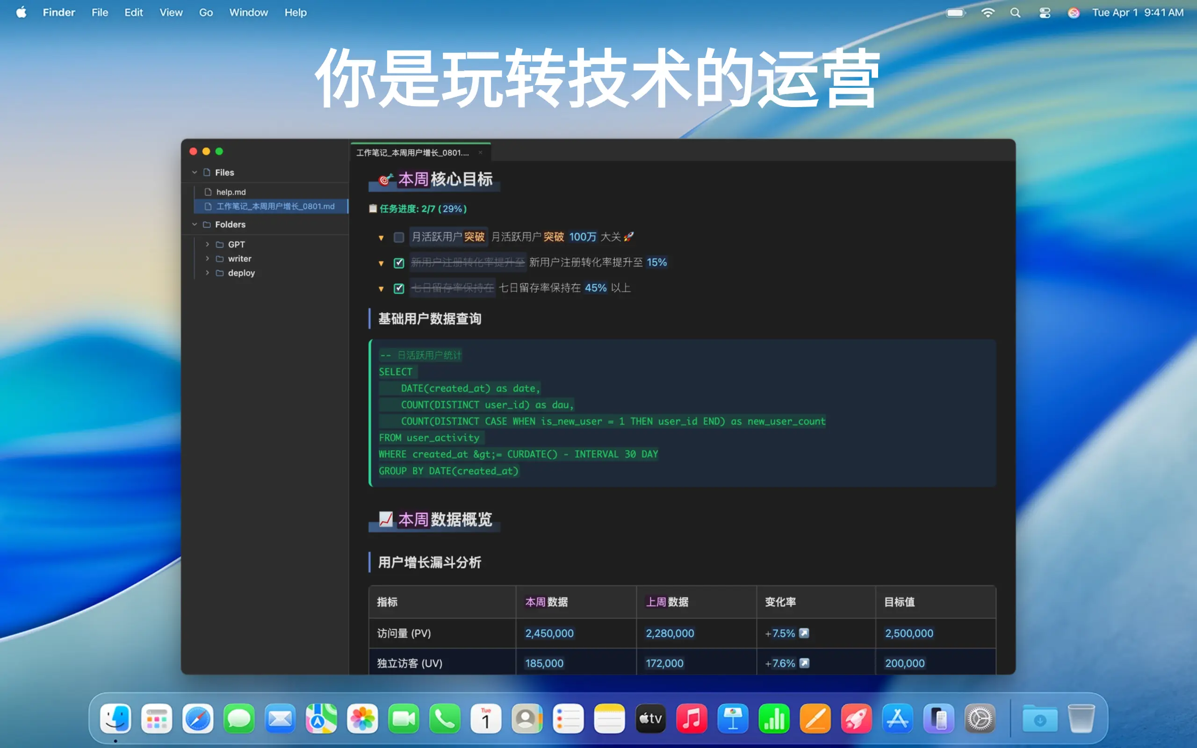Expand the deploy folder chevron
The height and width of the screenshot is (748, 1197).
[207, 273]
